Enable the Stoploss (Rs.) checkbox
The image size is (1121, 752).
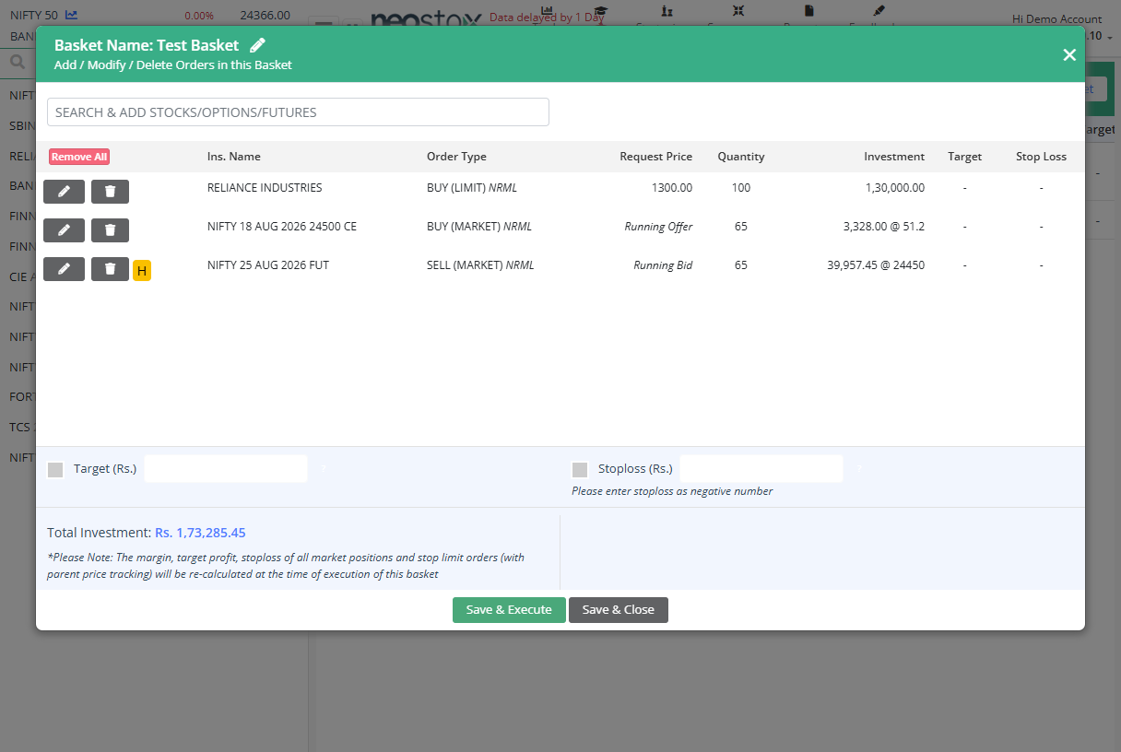(x=580, y=469)
